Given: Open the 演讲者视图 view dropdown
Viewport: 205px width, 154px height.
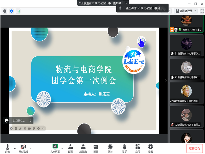Looking at the screenshot, I should [186, 11].
